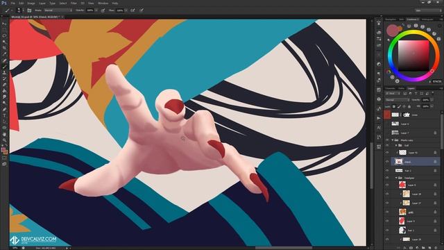Screen dimensions: 444x250
Task: Open the Actions panel from the dock
Action: pyautogui.click(x=379, y=118)
